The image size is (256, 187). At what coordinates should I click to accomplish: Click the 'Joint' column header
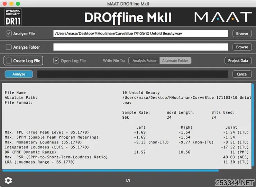[x=231, y=127]
